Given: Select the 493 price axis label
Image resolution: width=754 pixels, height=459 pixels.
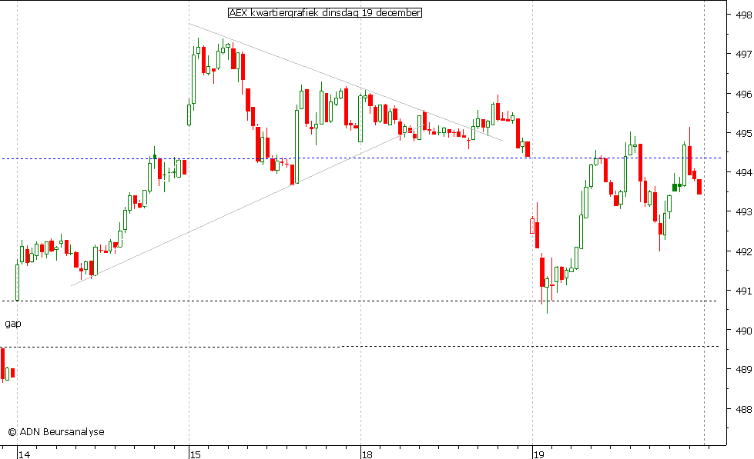Looking at the screenshot, I should [743, 211].
